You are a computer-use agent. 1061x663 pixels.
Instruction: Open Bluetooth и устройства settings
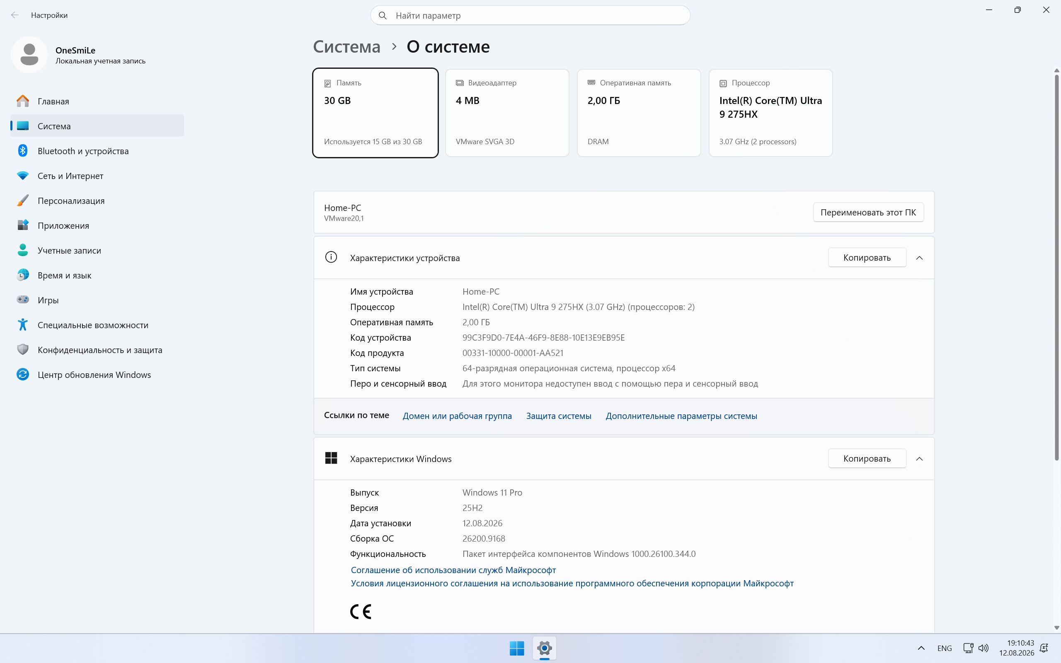tap(97, 151)
